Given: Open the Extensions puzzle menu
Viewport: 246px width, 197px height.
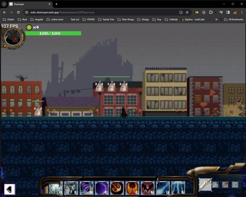Looking at the screenshot, I should point(211,12).
